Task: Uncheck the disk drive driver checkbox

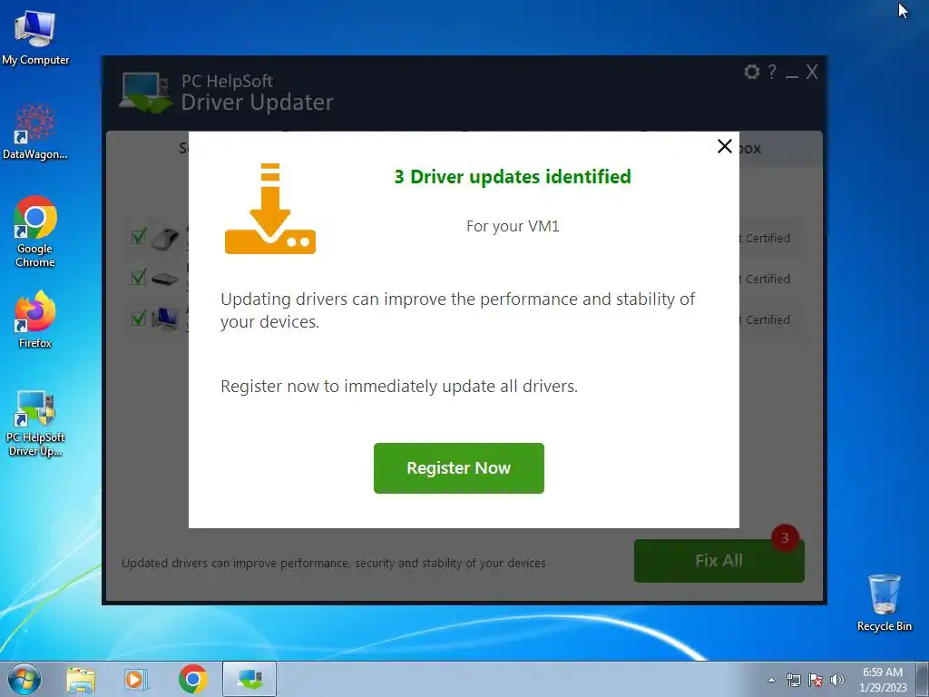Action: tap(139, 277)
